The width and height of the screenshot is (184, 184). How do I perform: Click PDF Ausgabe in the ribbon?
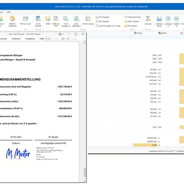point(102,22)
